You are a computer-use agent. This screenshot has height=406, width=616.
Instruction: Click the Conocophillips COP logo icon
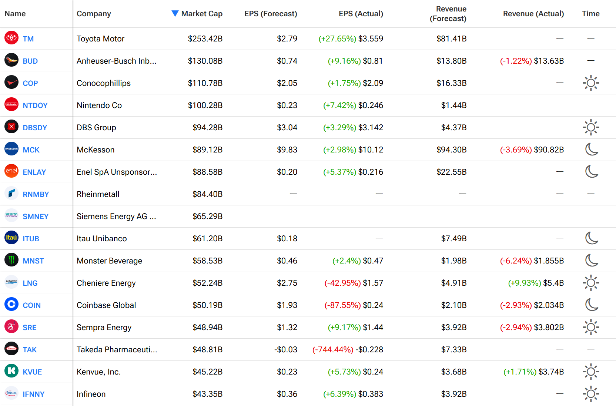11,82
